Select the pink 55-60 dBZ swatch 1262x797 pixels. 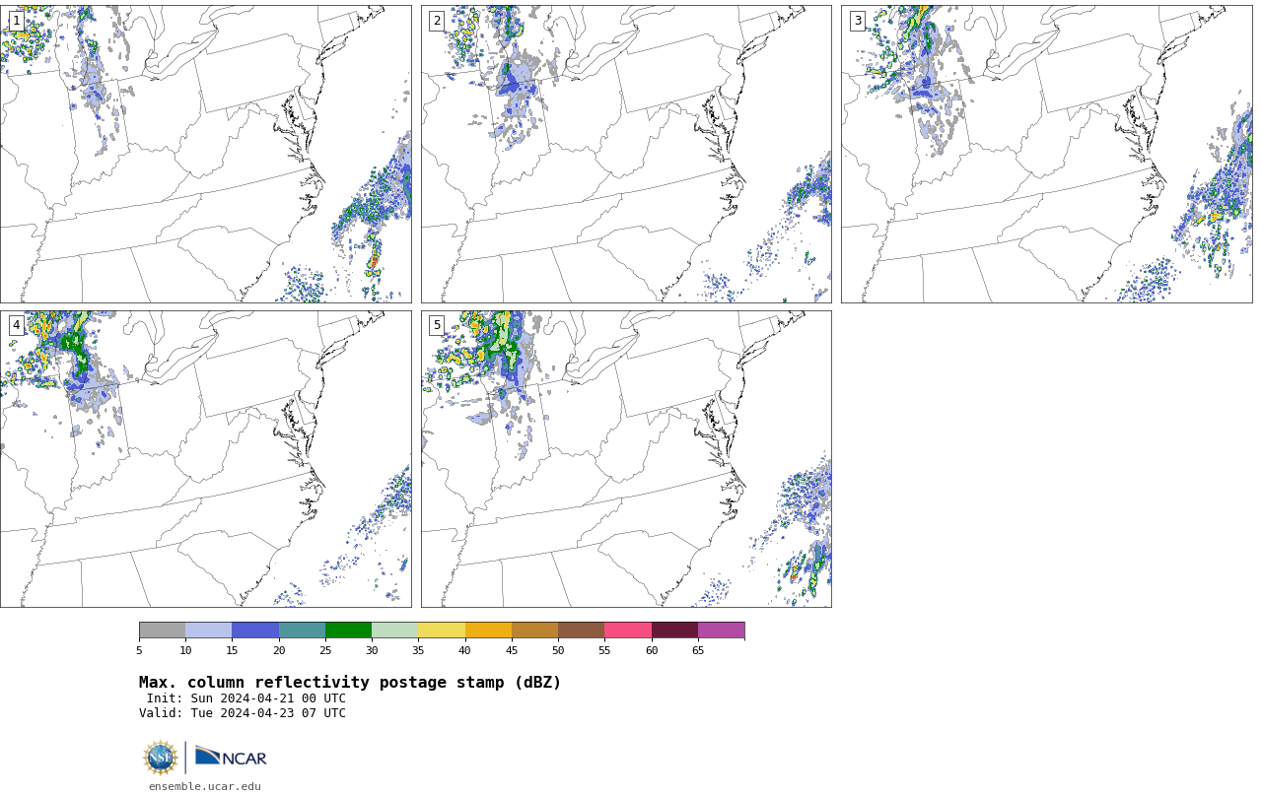pyautogui.click(x=628, y=631)
